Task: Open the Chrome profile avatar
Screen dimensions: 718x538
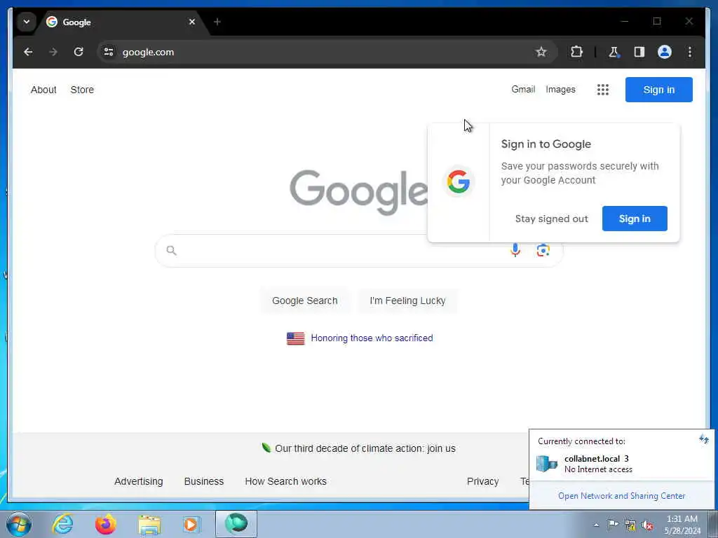Action: (x=665, y=52)
